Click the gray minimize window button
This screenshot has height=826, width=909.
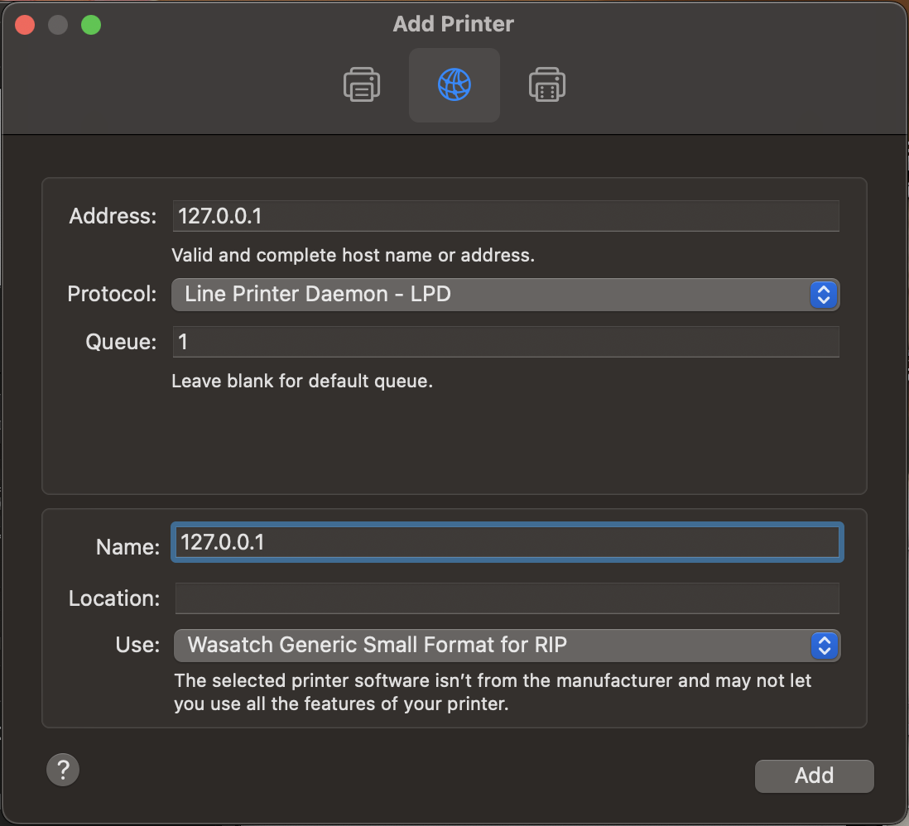(x=58, y=25)
